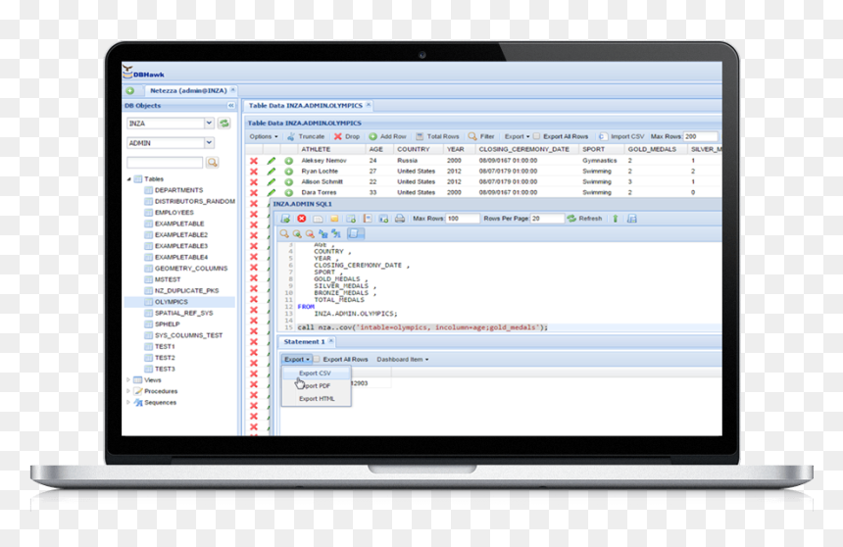843x547 pixels.
Task: Select the EMPLOYEES table in tree
Action: click(174, 213)
